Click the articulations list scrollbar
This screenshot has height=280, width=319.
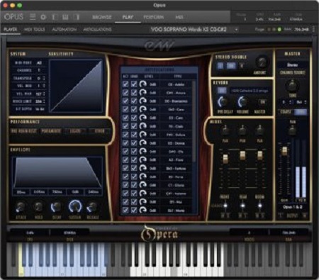(194, 122)
